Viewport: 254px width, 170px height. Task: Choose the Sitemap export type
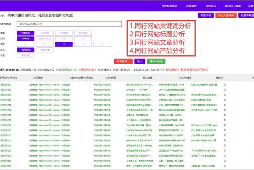[26, 39]
